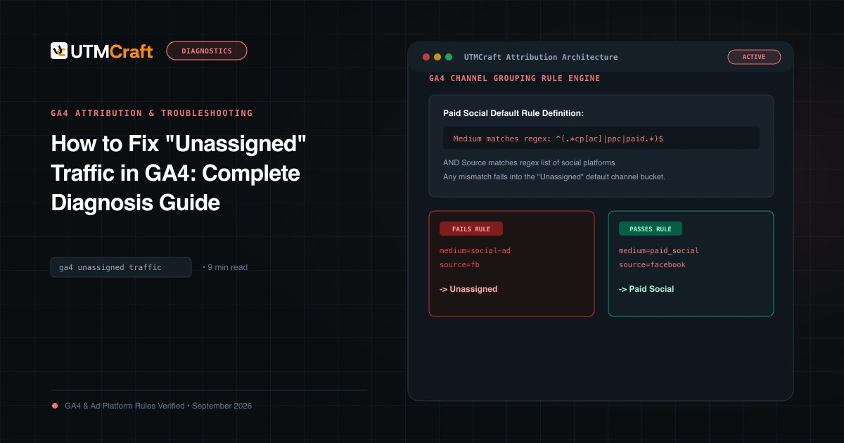Image resolution: width=844 pixels, height=443 pixels.
Task: Select the DIAGNOSTICS pill badge
Action: pyautogui.click(x=207, y=51)
